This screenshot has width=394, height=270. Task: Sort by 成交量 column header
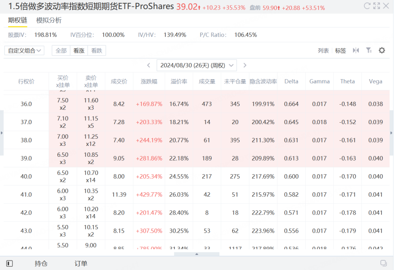point(207,81)
